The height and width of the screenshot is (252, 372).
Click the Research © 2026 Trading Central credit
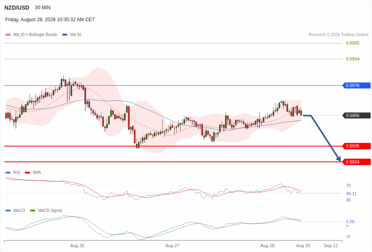pyautogui.click(x=338, y=34)
